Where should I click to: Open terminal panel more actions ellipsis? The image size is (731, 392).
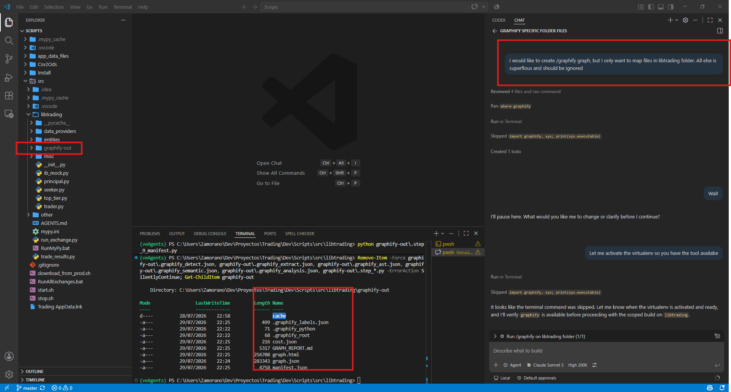(451, 233)
